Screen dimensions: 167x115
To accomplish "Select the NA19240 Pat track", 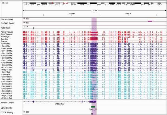I will click(6, 98).
